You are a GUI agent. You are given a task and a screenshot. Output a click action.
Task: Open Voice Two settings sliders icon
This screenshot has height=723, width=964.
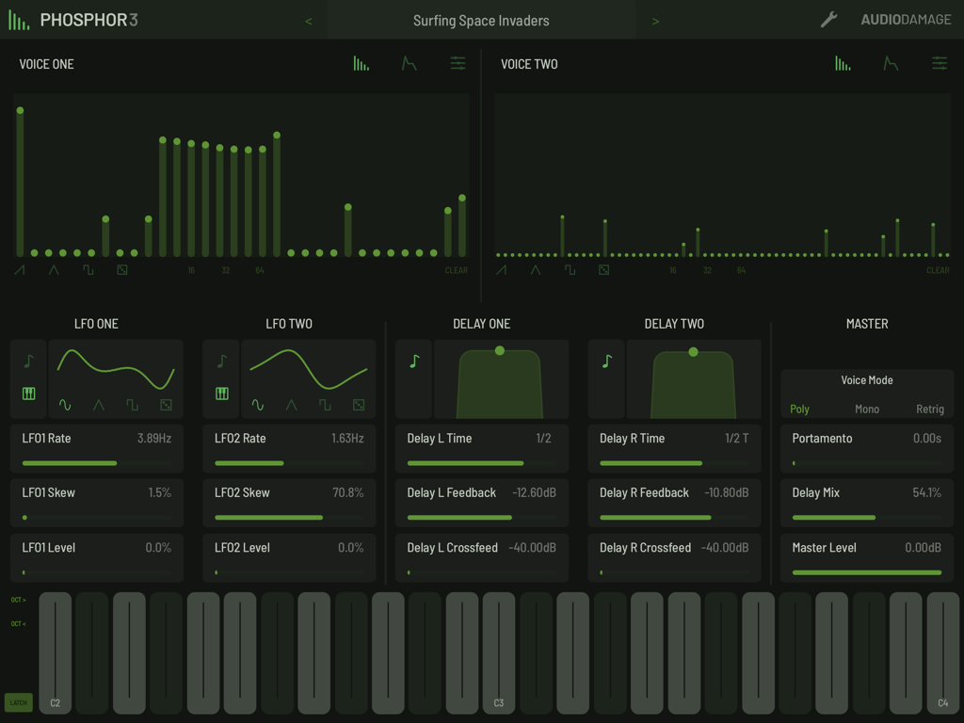tap(940, 64)
